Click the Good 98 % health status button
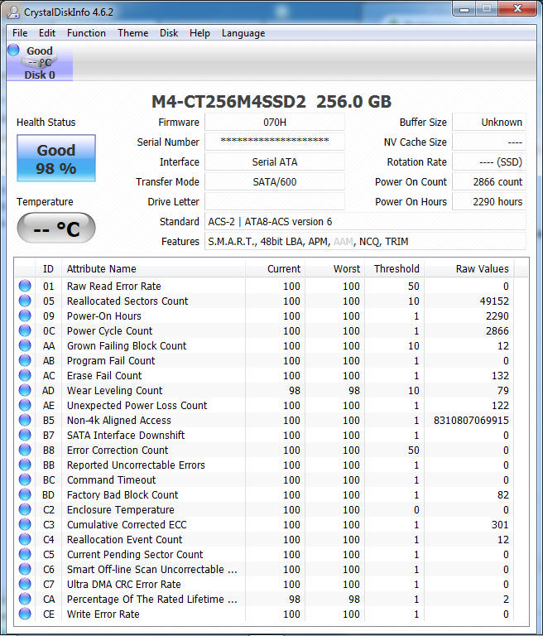Image resolution: width=543 pixels, height=636 pixels. tap(56, 159)
